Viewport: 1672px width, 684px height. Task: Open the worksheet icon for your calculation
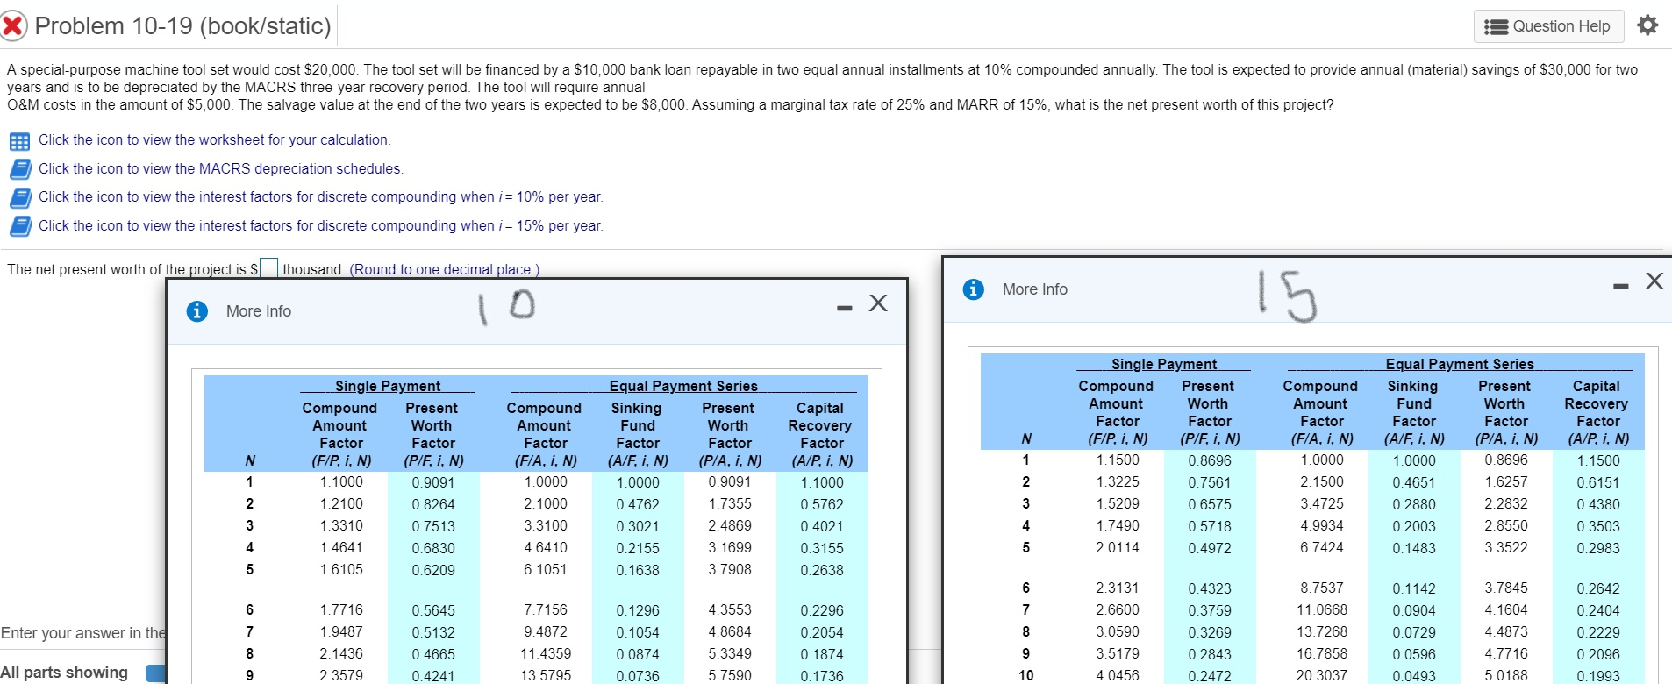[19, 141]
